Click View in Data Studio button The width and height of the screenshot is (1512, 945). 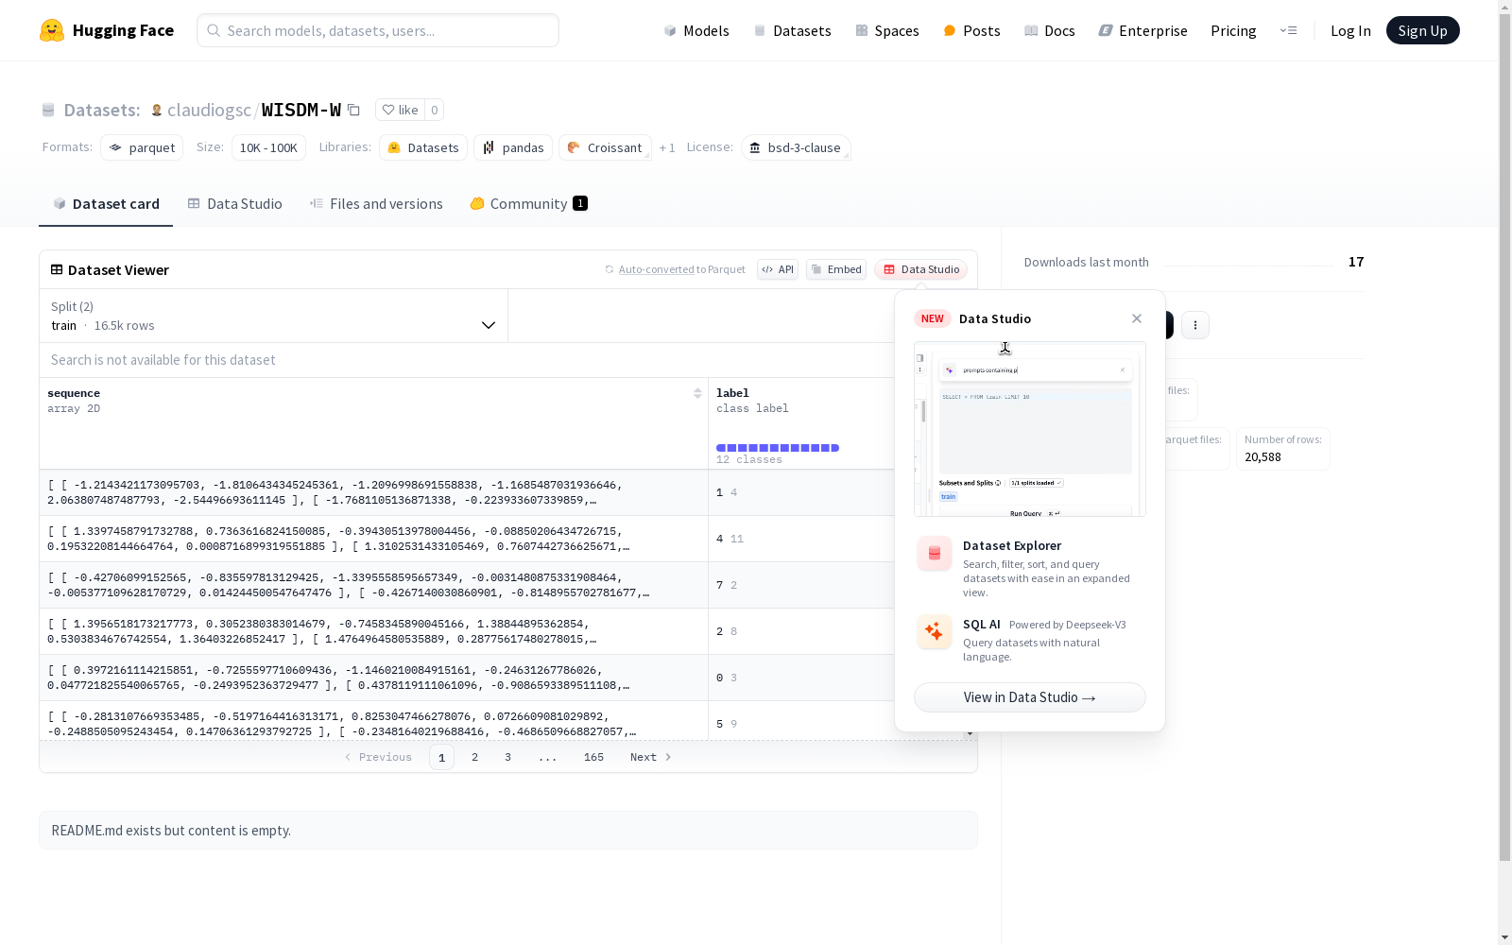pos(1030,697)
